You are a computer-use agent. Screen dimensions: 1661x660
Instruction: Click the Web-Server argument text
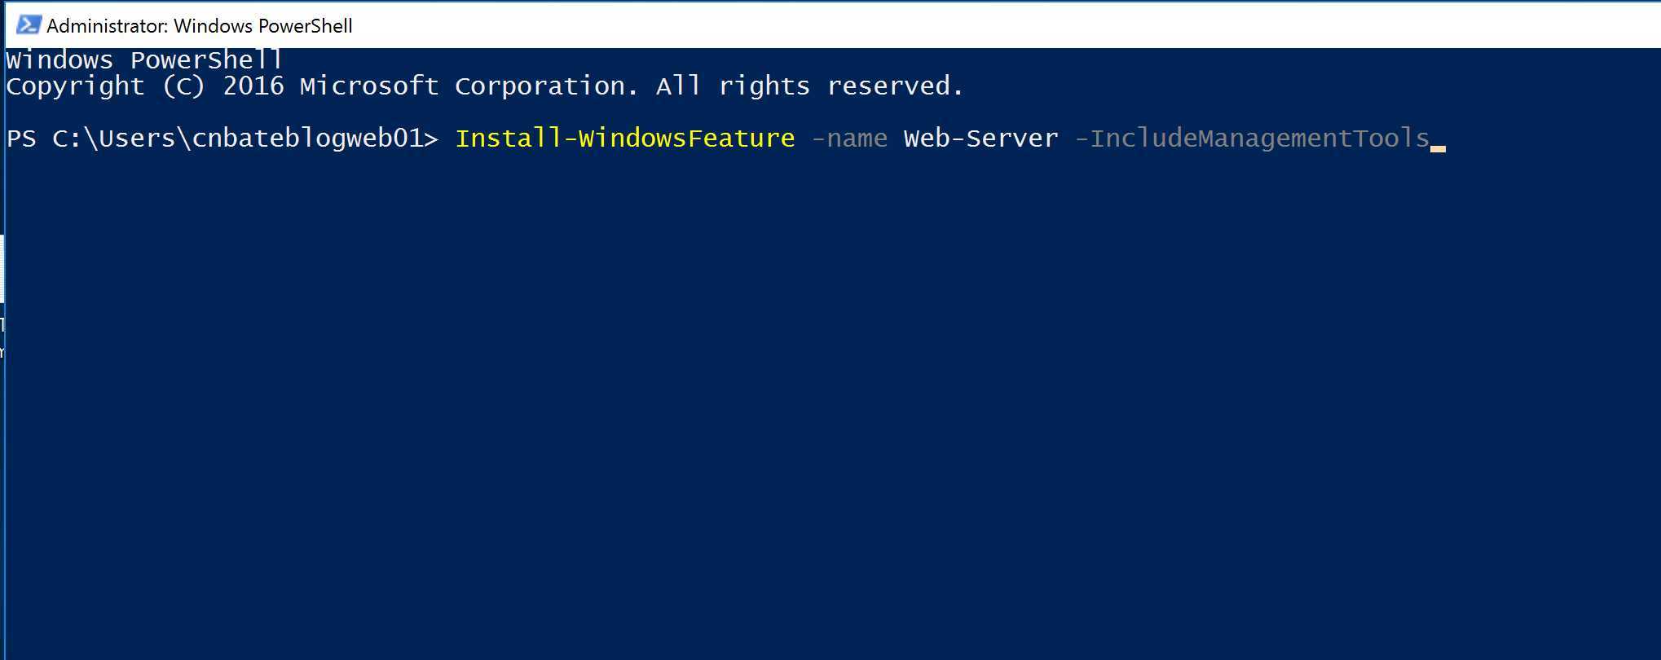point(981,138)
